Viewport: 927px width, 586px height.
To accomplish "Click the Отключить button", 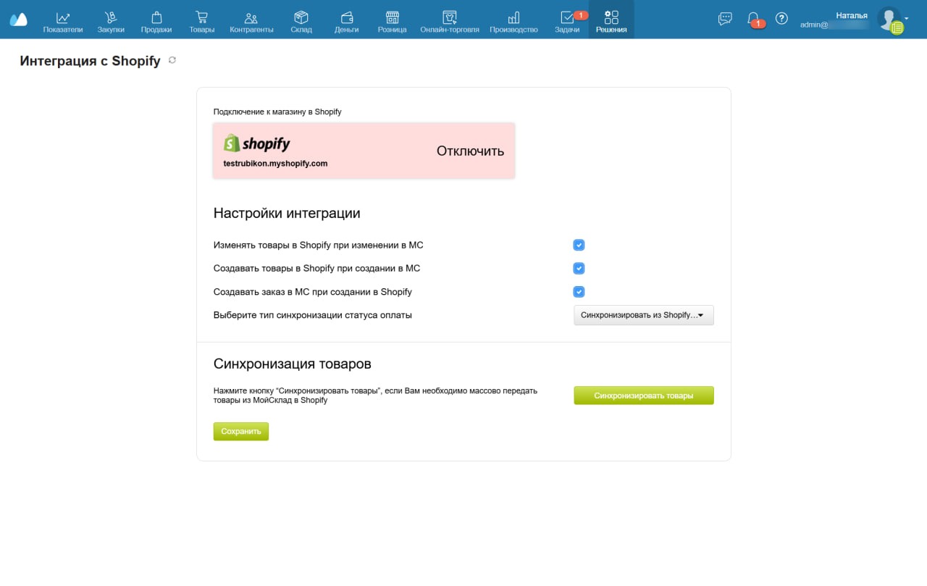I will 470,151.
